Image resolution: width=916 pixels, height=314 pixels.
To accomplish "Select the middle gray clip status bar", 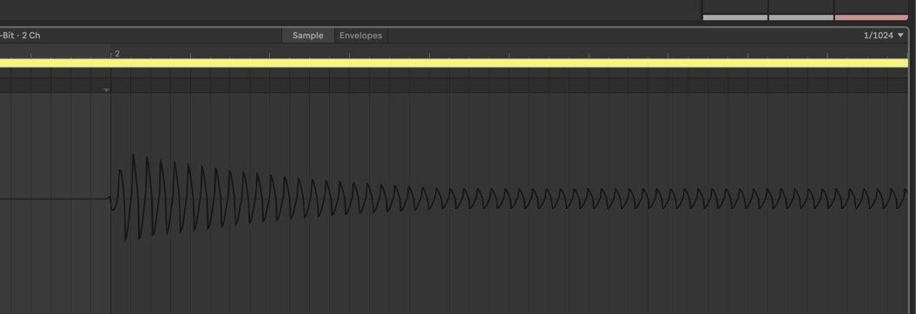I will (801, 17).
